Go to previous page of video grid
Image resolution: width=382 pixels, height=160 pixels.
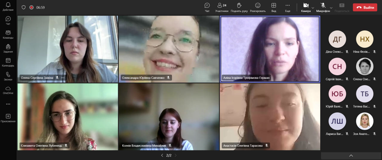[x=162, y=155]
